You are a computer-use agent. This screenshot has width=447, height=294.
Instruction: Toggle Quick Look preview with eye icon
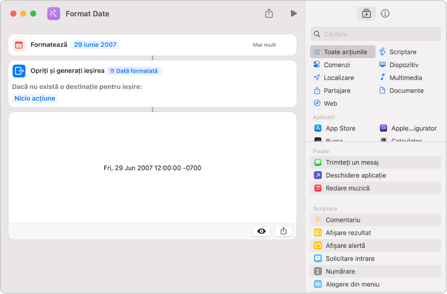click(261, 231)
